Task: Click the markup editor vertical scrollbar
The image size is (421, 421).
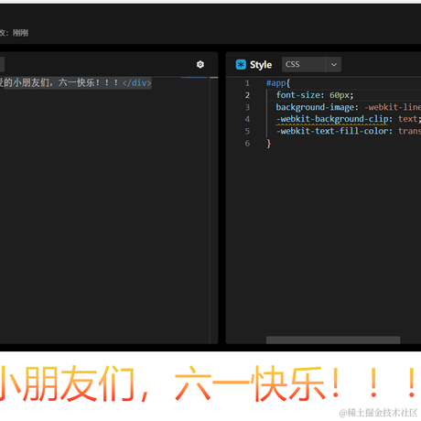Action: pyautogui.click(x=213, y=210)
